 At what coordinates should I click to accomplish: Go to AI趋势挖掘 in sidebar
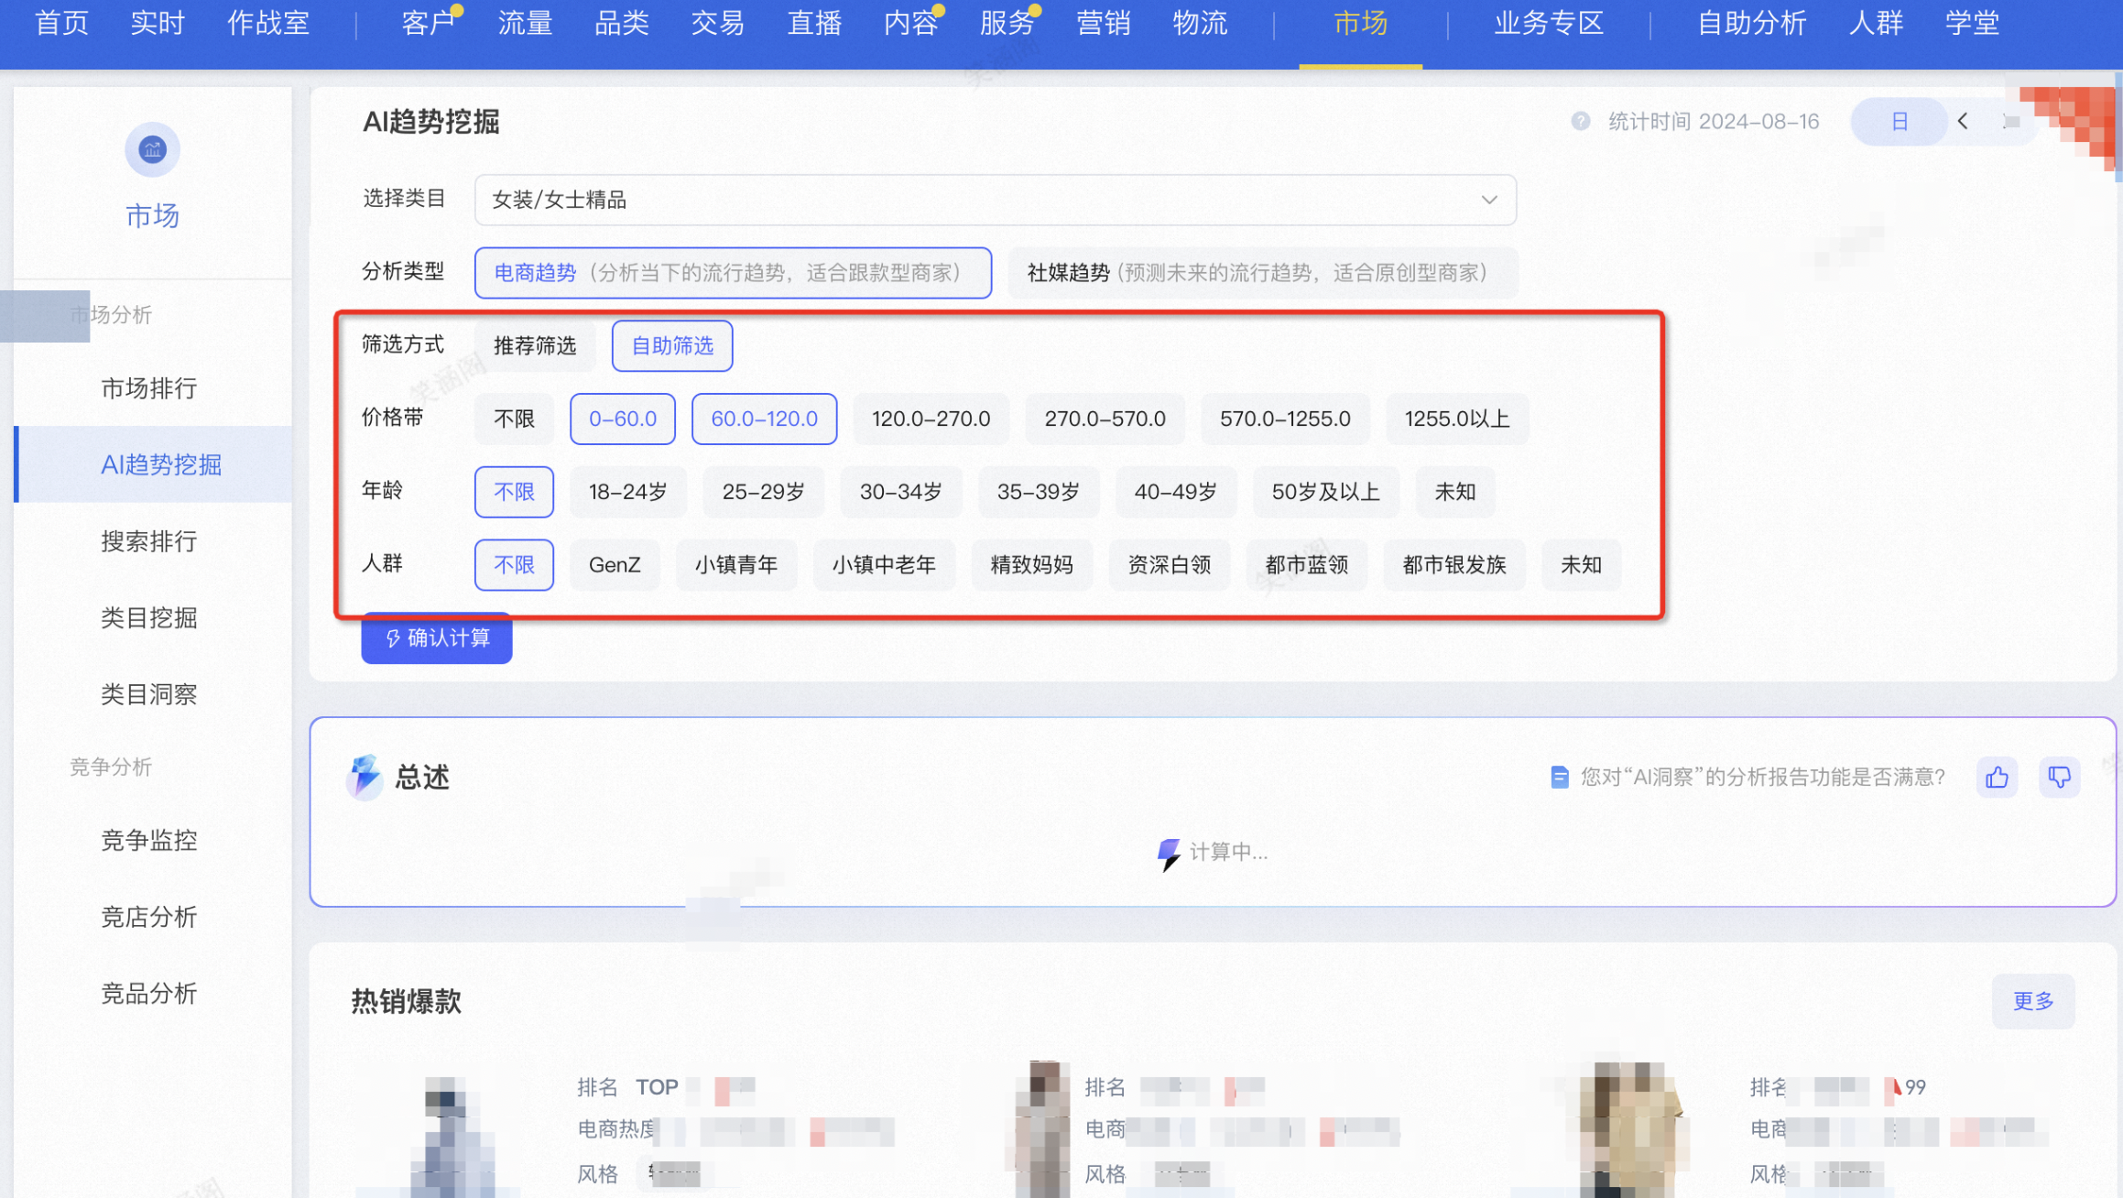[x=153, y=464]
